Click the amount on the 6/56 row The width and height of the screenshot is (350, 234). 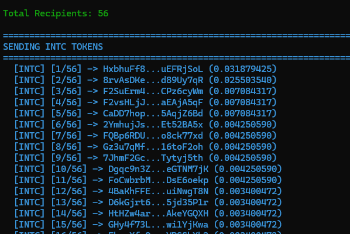coord(243,125)
